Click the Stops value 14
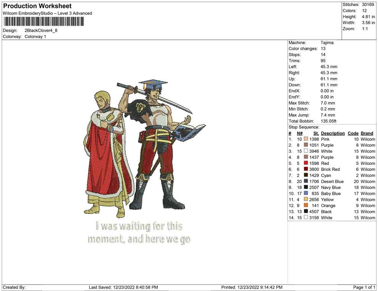 tap(323, 55)
